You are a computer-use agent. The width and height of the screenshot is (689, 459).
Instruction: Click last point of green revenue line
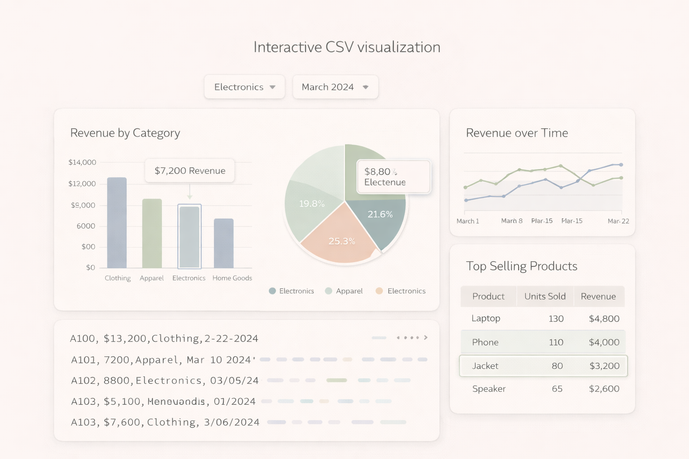click(621, 178)
